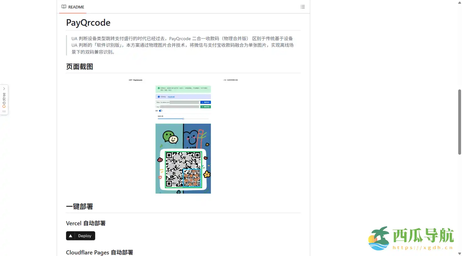Screen dimensions: 462x256
Task: Select the README tab
Action: coord(73,7)
